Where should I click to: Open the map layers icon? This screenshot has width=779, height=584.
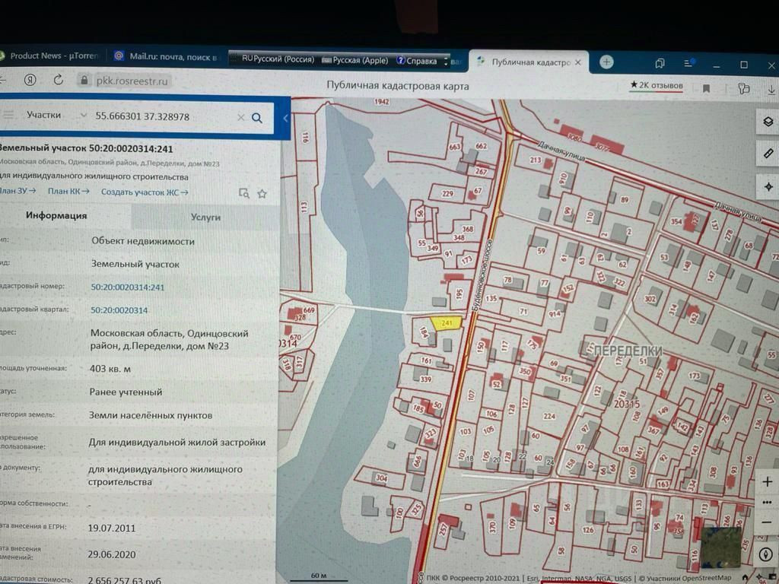[768, 122]
